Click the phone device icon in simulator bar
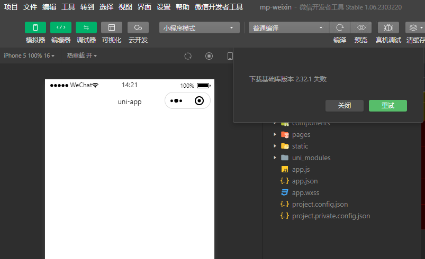 (230, 56)
